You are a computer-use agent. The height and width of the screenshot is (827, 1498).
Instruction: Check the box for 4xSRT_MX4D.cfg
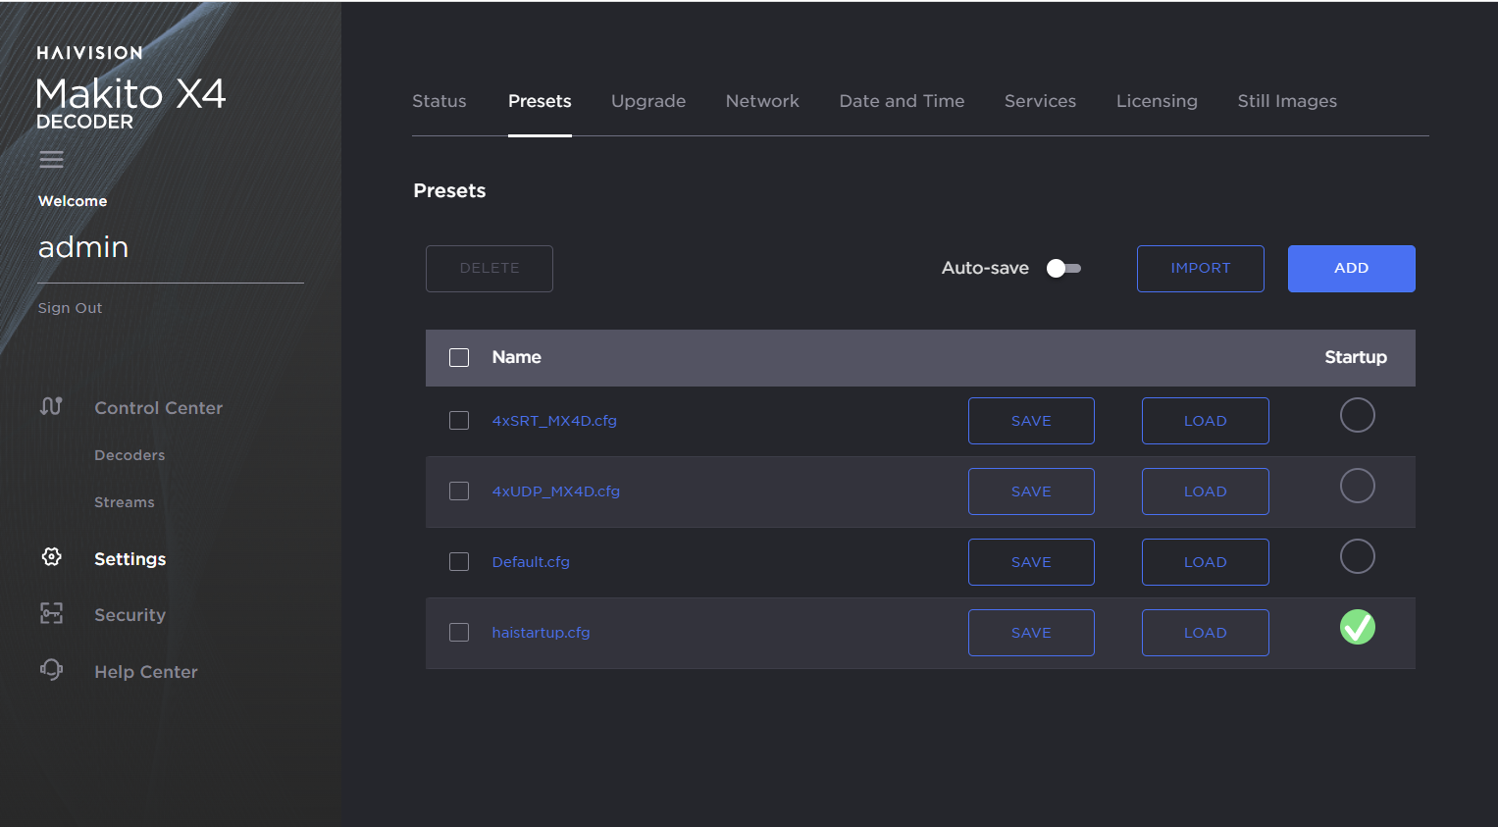(459, 420)
